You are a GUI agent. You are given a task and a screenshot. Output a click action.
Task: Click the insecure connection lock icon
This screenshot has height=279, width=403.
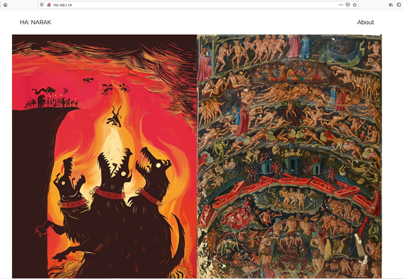[x=49, y=5]
